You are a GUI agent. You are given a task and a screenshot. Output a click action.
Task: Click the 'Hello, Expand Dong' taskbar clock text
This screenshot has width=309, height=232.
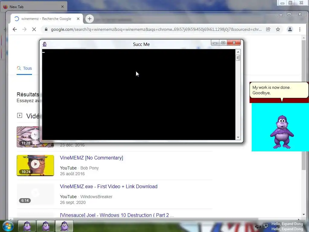coord(287,226)
